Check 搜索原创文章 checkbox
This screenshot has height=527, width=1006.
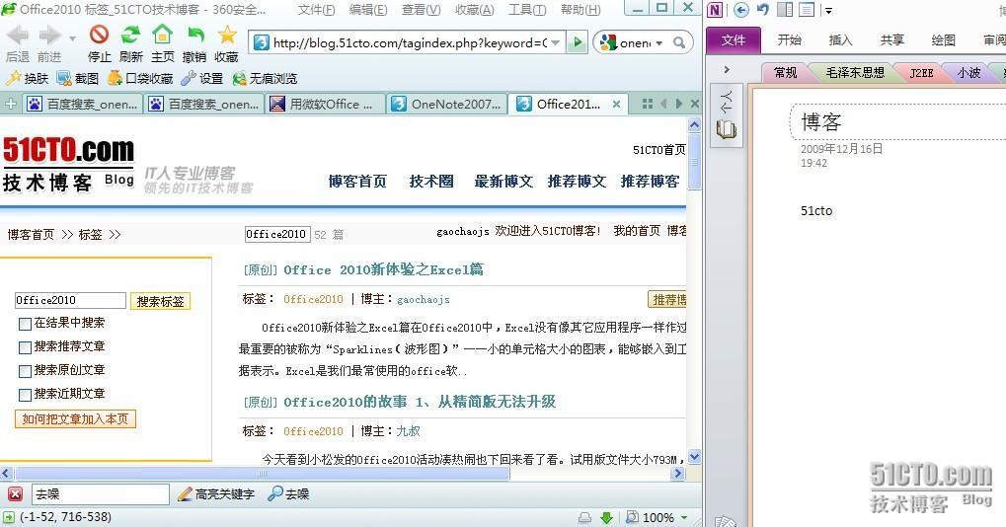point(25,371)
